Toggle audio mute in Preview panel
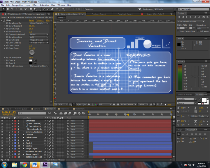210x168 pixels. click(x=199, y=17)
